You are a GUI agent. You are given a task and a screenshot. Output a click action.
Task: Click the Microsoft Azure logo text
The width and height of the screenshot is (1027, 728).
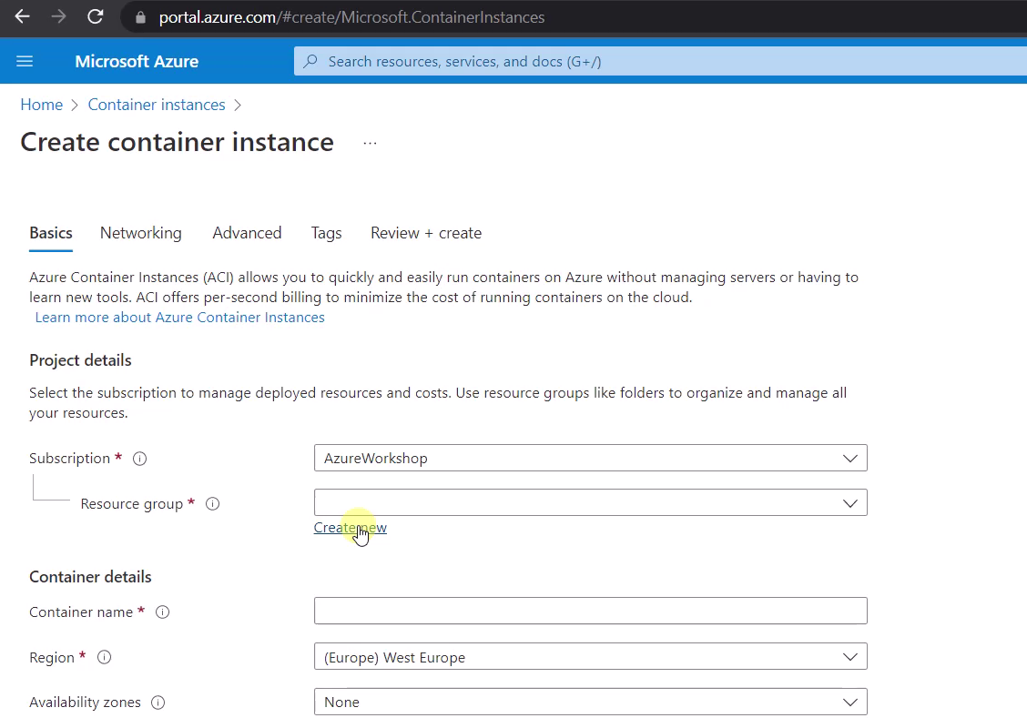(137, 62)
